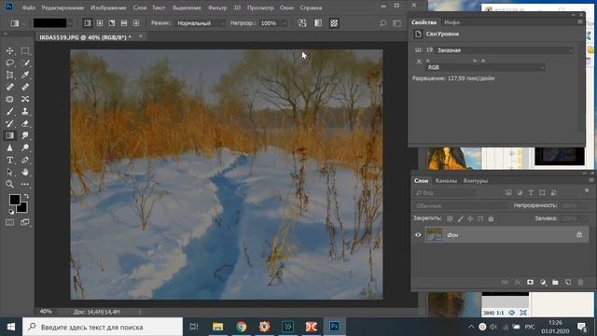Select the Eyedropper tool

25,75
